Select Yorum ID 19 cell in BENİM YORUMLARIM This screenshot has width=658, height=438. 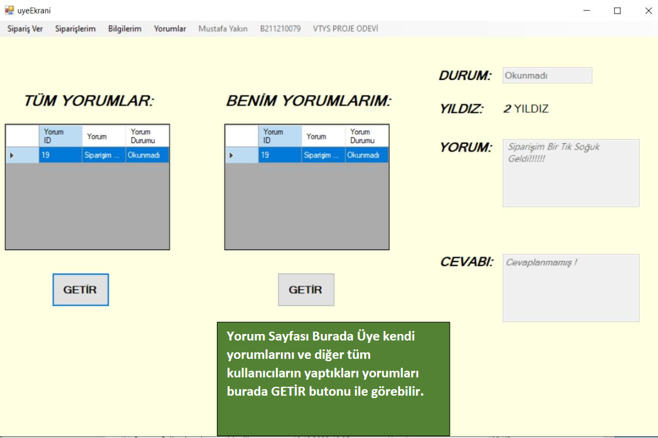(x=280, y=156)
